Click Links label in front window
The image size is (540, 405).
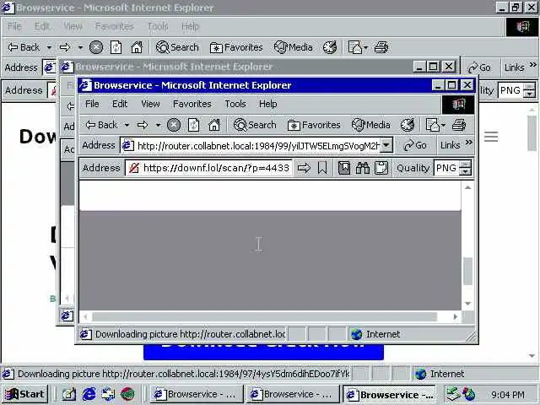[x=450, y=145]
